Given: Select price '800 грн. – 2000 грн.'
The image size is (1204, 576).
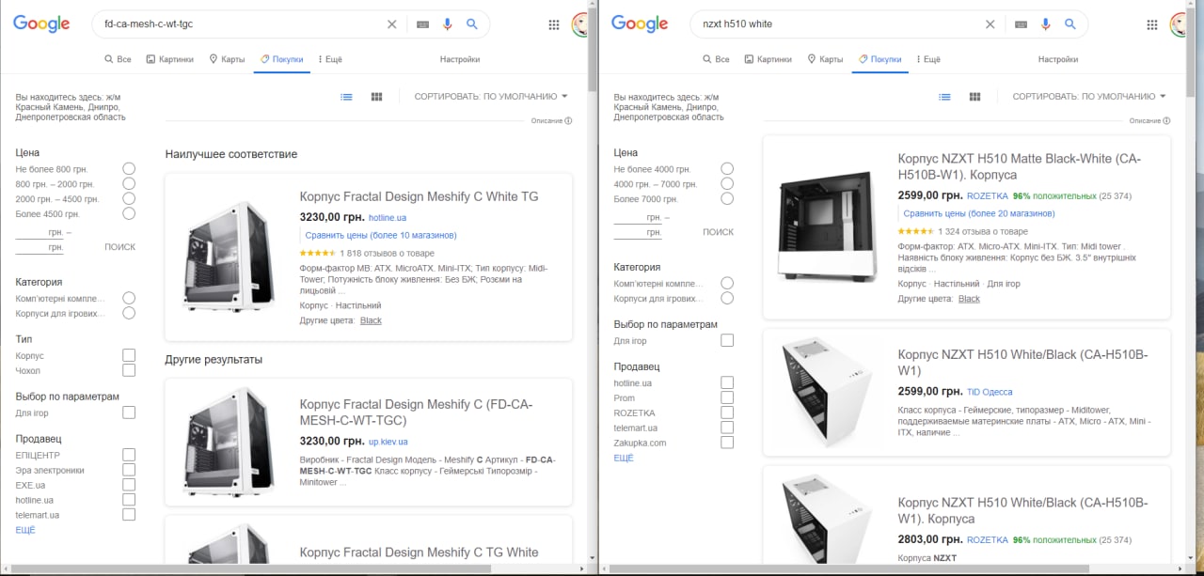Looking at the screenshot, I should (129, 184).
